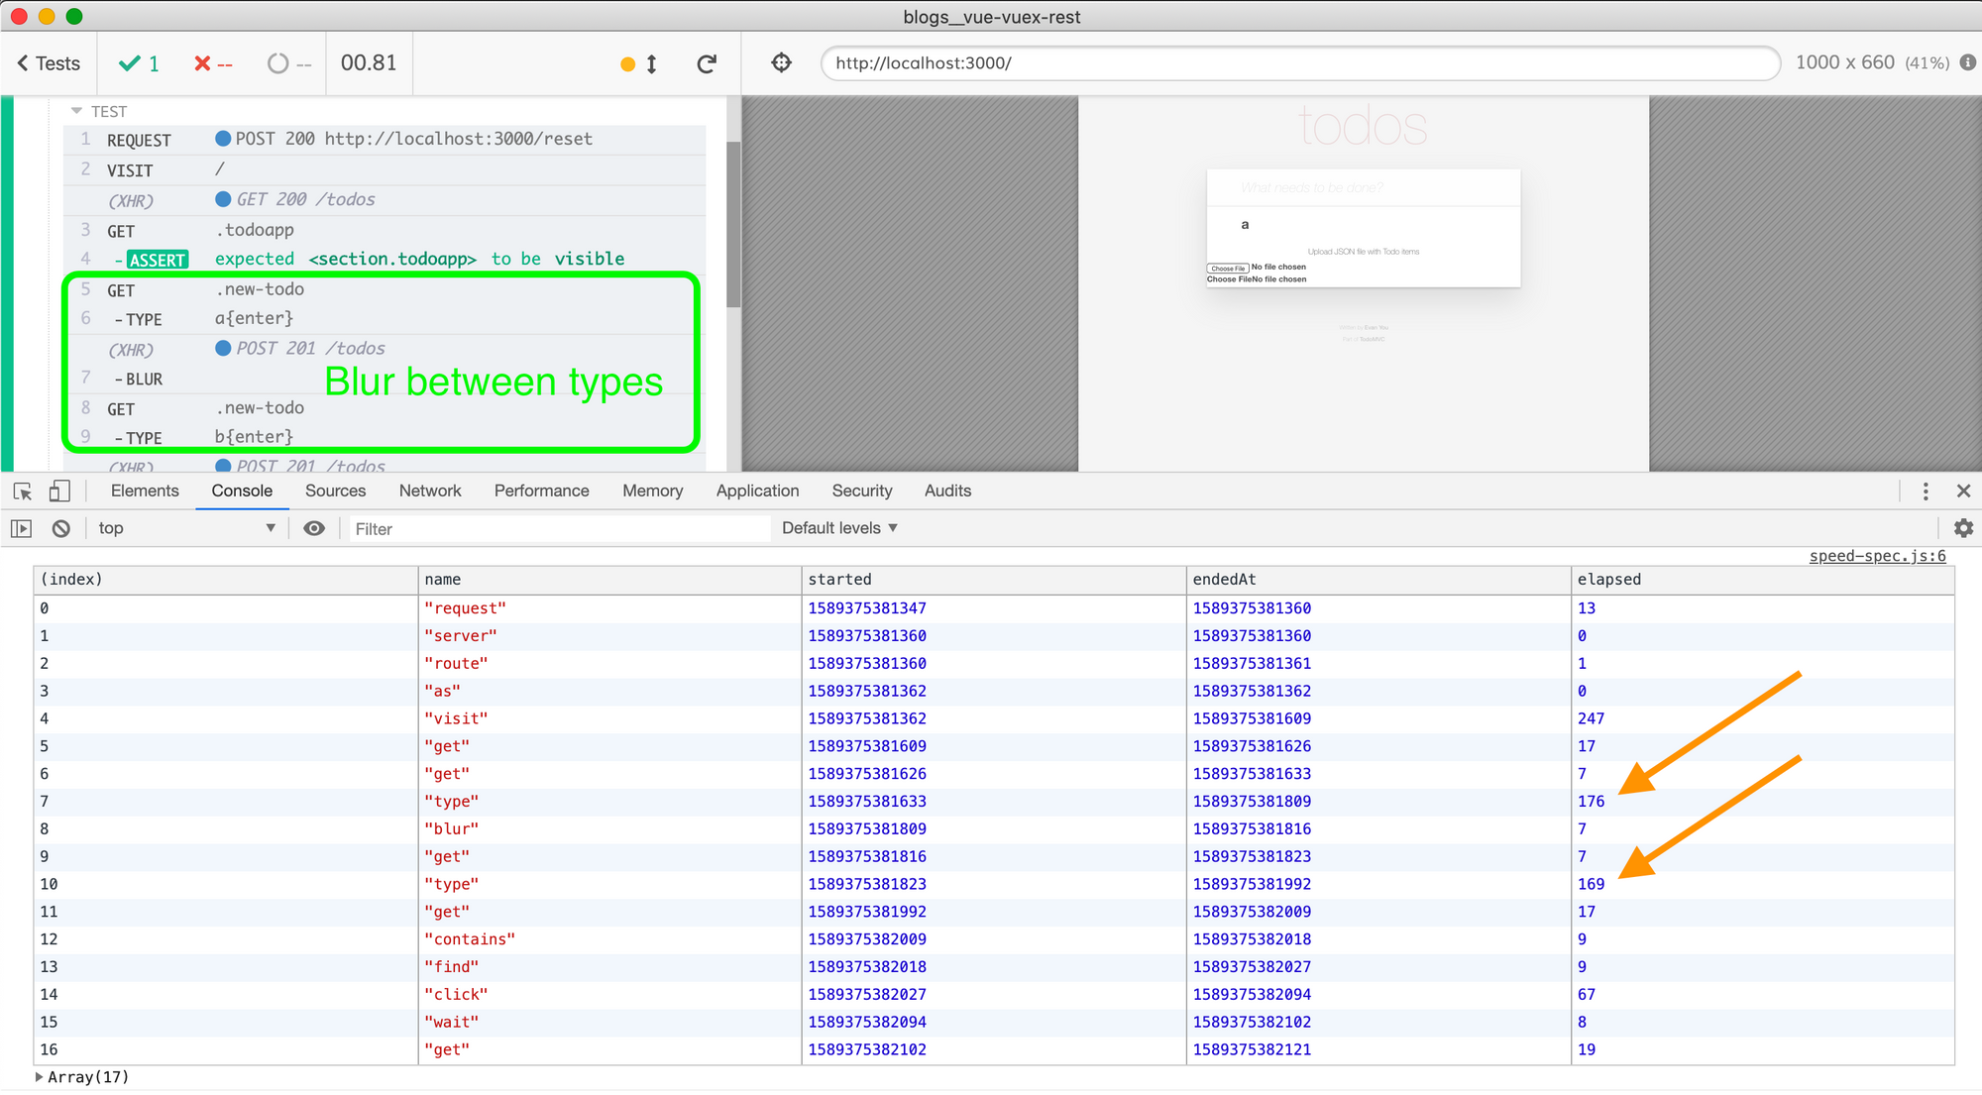Toggle device toolbar icon in DevTools
Screen dimensions: 1982x1095
click(x=59, y=492)
